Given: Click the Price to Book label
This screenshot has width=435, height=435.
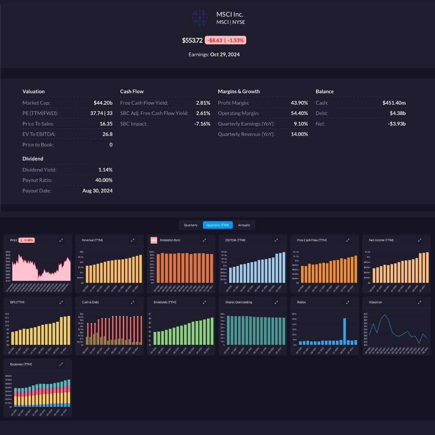Looking at the screenshot, I should pyautogui.click(x=38, y=145).
